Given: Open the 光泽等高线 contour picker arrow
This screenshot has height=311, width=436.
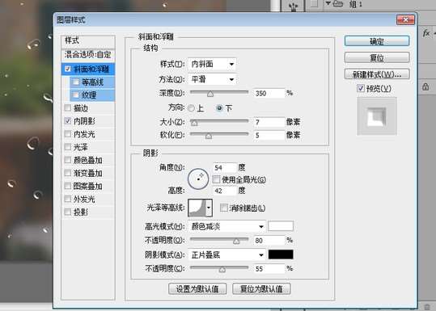Looking at the screenshot, I should point(209,208).
